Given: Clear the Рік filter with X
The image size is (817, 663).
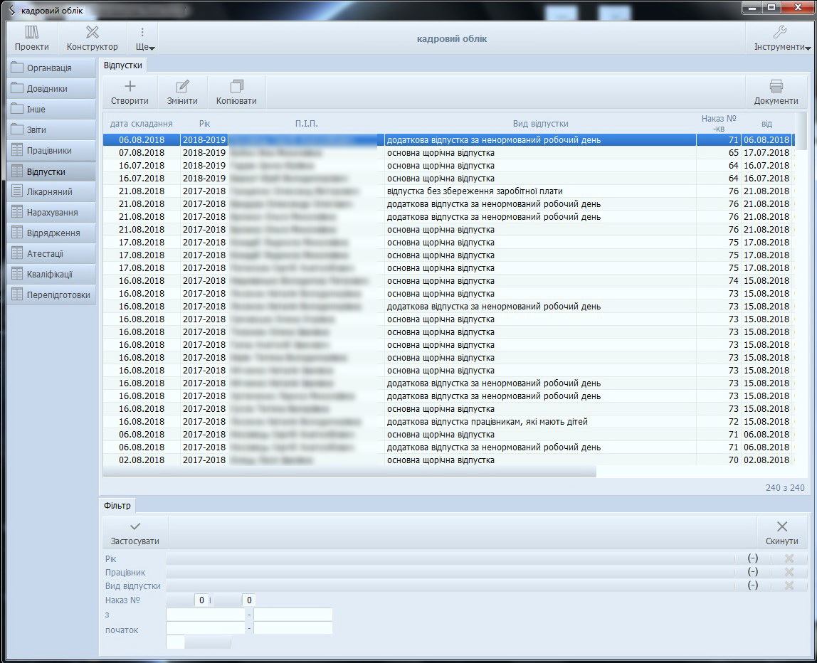Looking at the screenshot, I should click(x=789, y=558).
